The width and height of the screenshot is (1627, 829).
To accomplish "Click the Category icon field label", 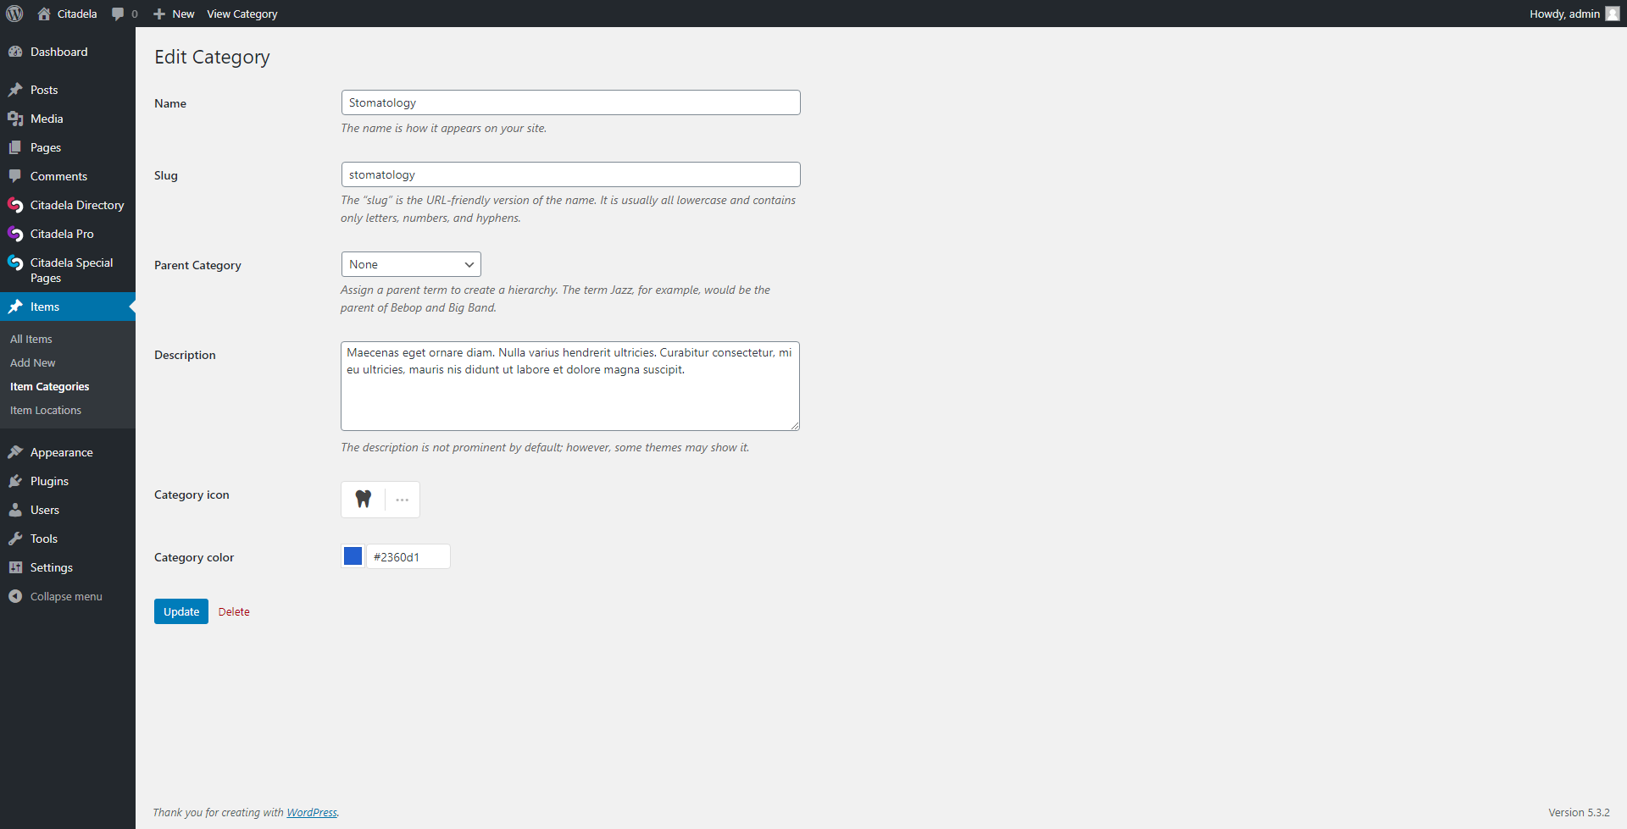I will tap(192, 495).
